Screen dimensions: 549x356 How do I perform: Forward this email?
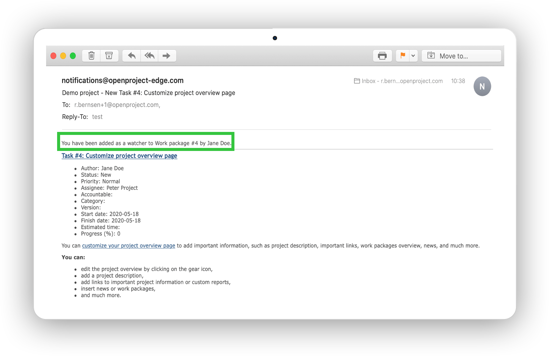167,55
